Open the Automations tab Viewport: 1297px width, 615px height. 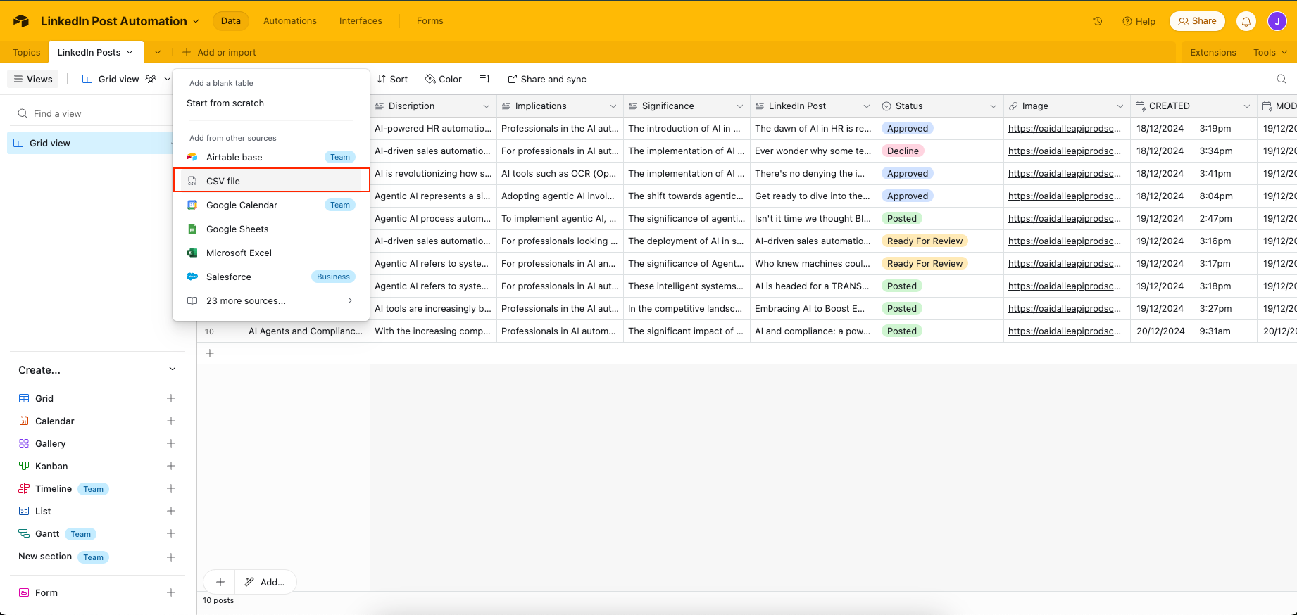(289, 21)
